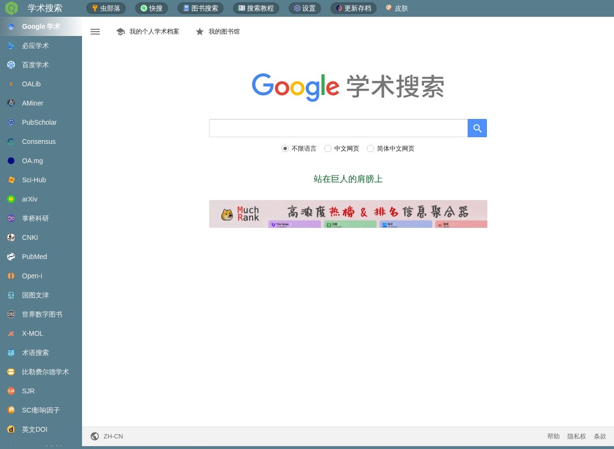Select PubMed in the sidebar

coord(34,257)
